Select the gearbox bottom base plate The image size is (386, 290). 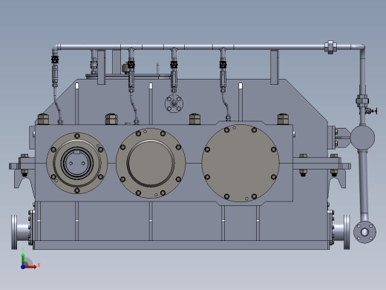pyautogui.click(x=181, y=245)
